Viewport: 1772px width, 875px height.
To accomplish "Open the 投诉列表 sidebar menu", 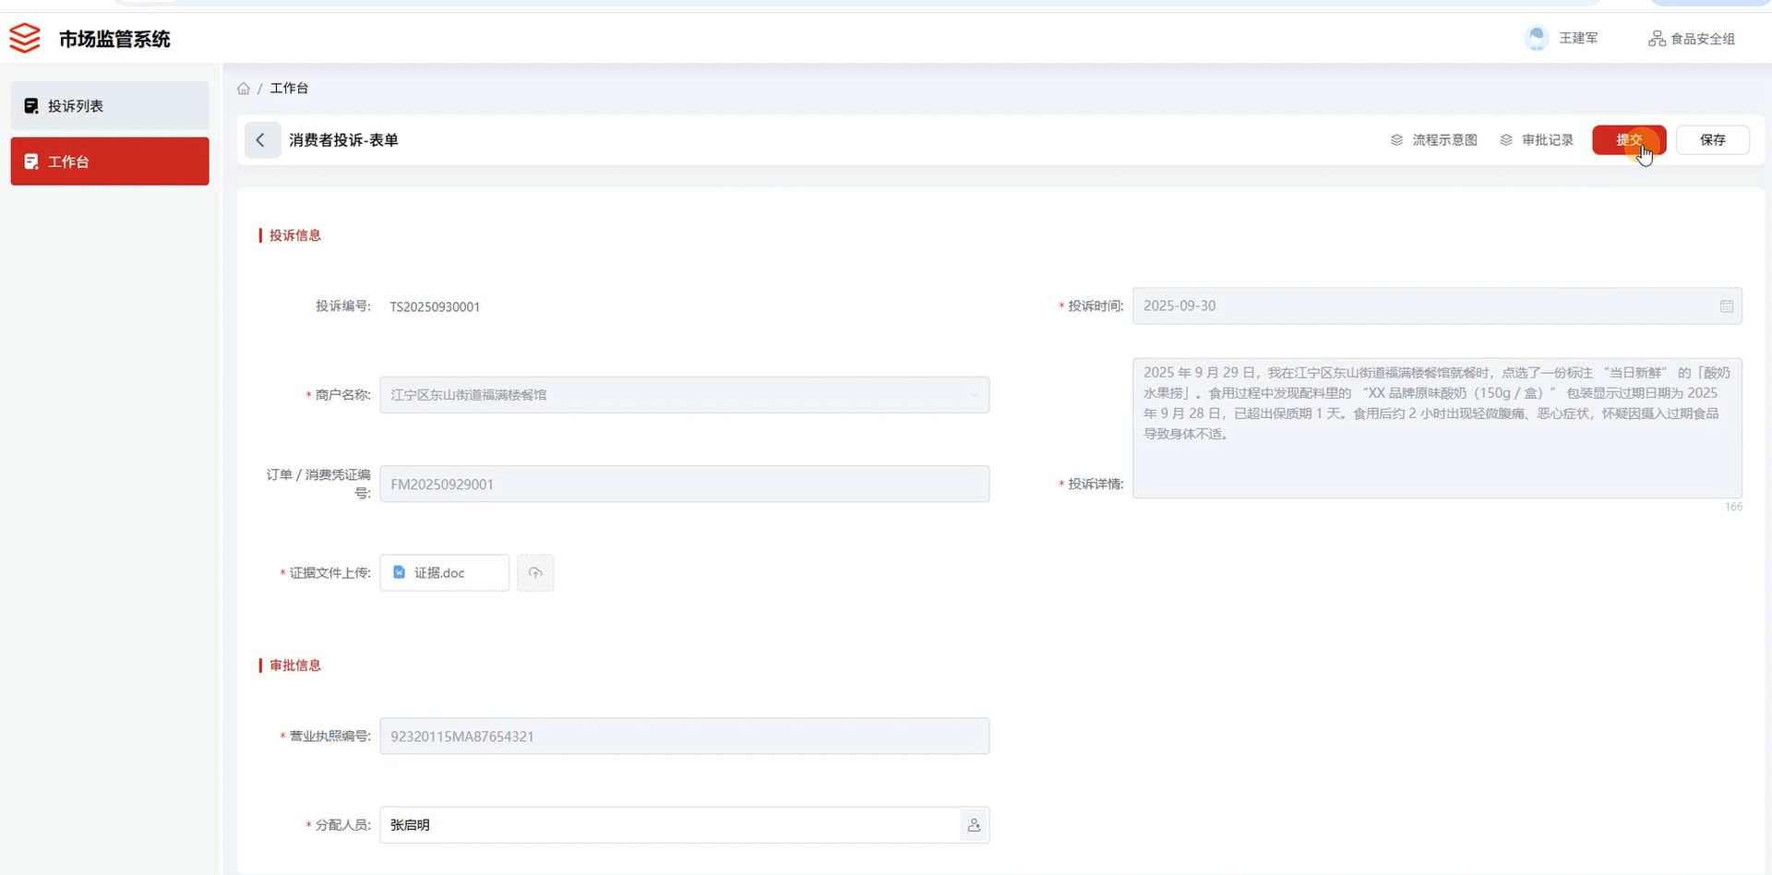I will pyautogui.click(x=110, y=106).
